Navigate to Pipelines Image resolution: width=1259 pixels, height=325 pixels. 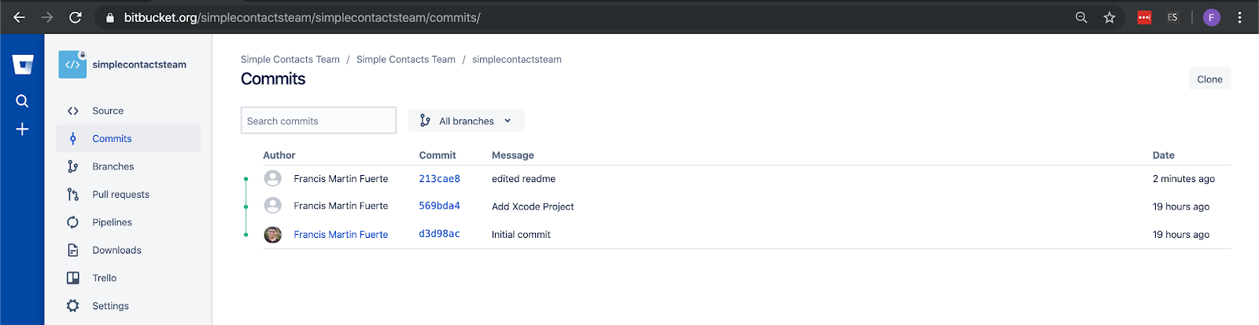pos(112,222)
